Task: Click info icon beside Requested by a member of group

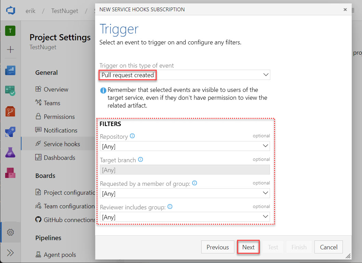Action: coord(195,183)
